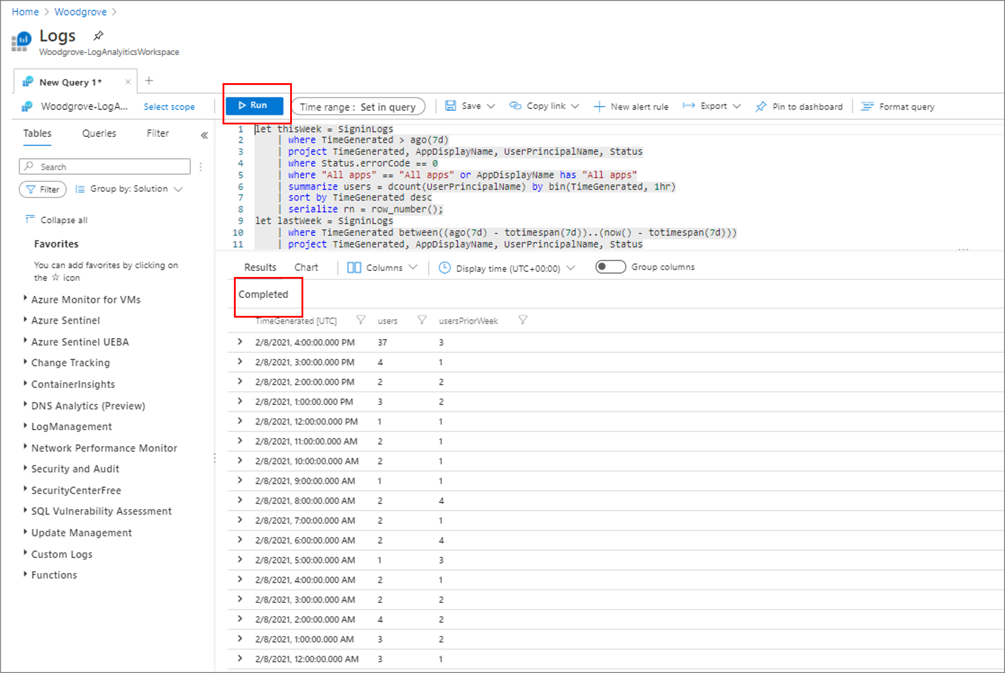Click the tables Search input field
The height and width of the screenshot is (673, 1005).
pos(105,166)
